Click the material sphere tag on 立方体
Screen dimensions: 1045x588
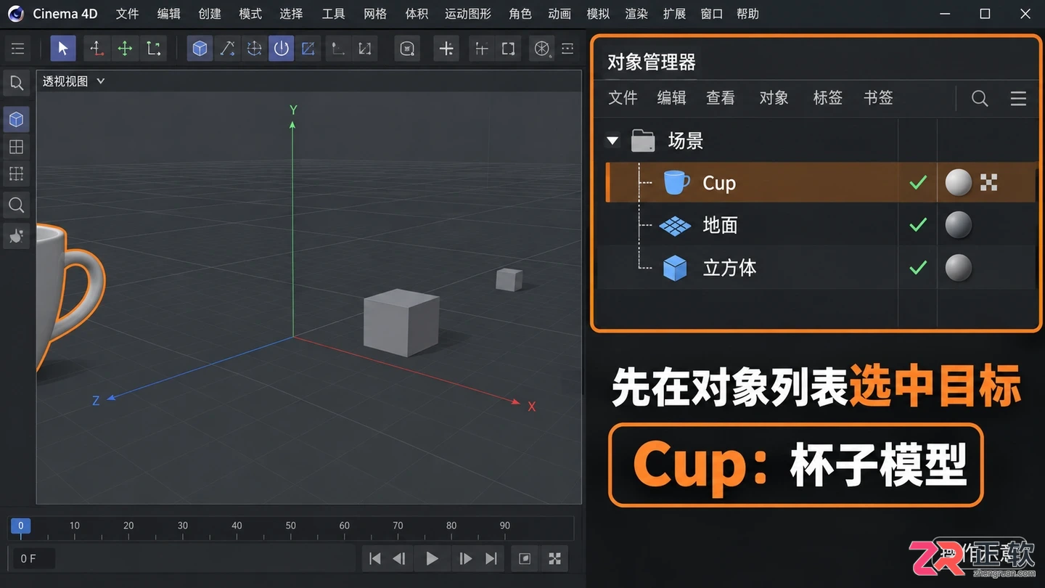pyautogui.click(x=959, y=268)
